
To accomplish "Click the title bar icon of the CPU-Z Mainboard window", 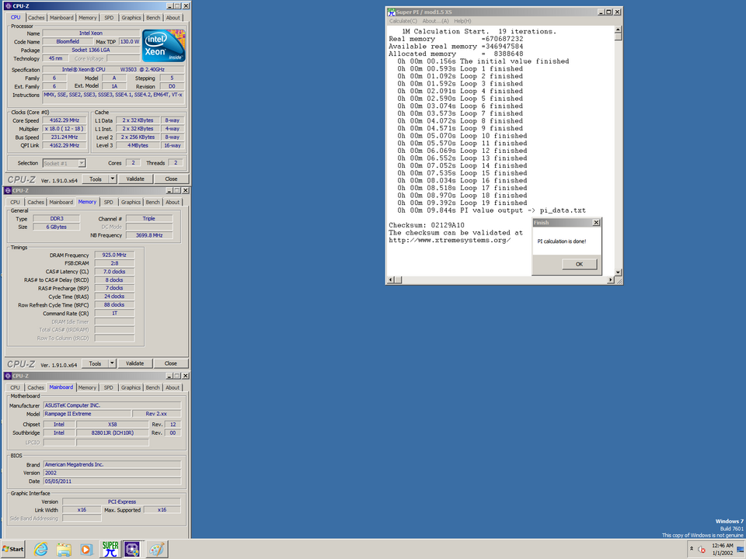I will (x=8, y=376).
